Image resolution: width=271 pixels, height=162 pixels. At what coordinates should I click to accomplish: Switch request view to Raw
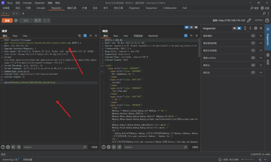[x=15, y=36]
